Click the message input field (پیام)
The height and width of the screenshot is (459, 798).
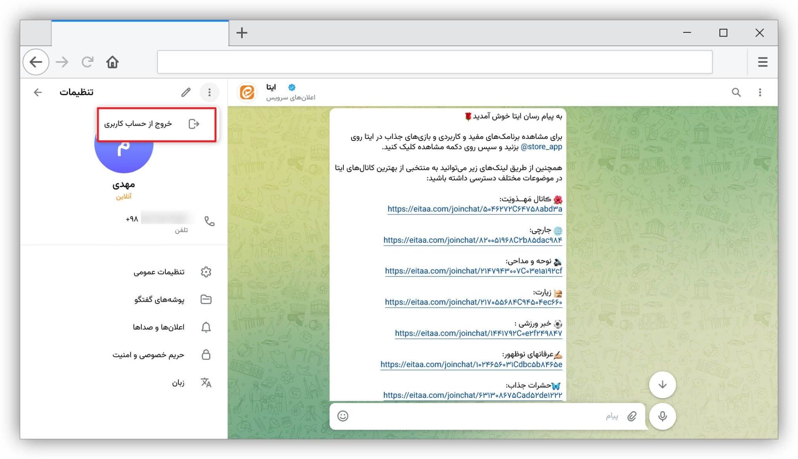[x=486, y=416]
